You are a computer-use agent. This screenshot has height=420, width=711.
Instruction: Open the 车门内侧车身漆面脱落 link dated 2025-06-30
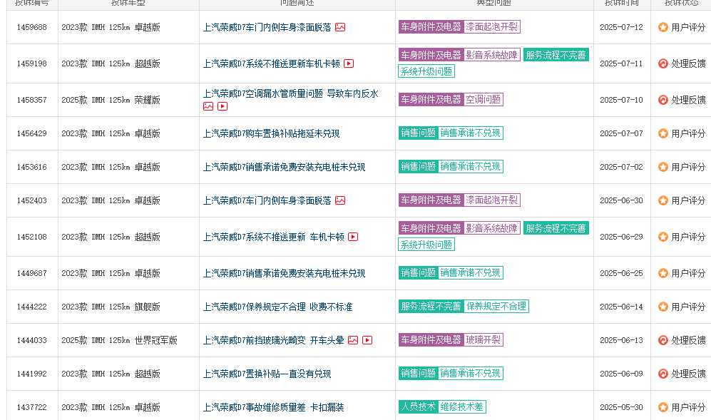tap(267, 200)
